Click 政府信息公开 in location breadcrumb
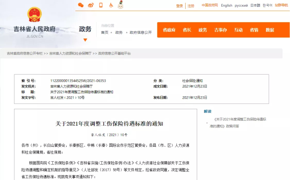 pyautogui.click(x=141, y=32)
